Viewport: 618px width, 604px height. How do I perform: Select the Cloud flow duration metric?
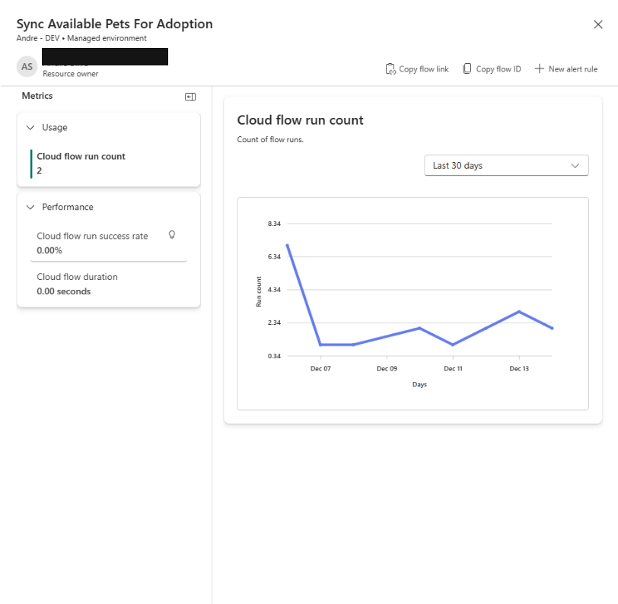point(109,284)
